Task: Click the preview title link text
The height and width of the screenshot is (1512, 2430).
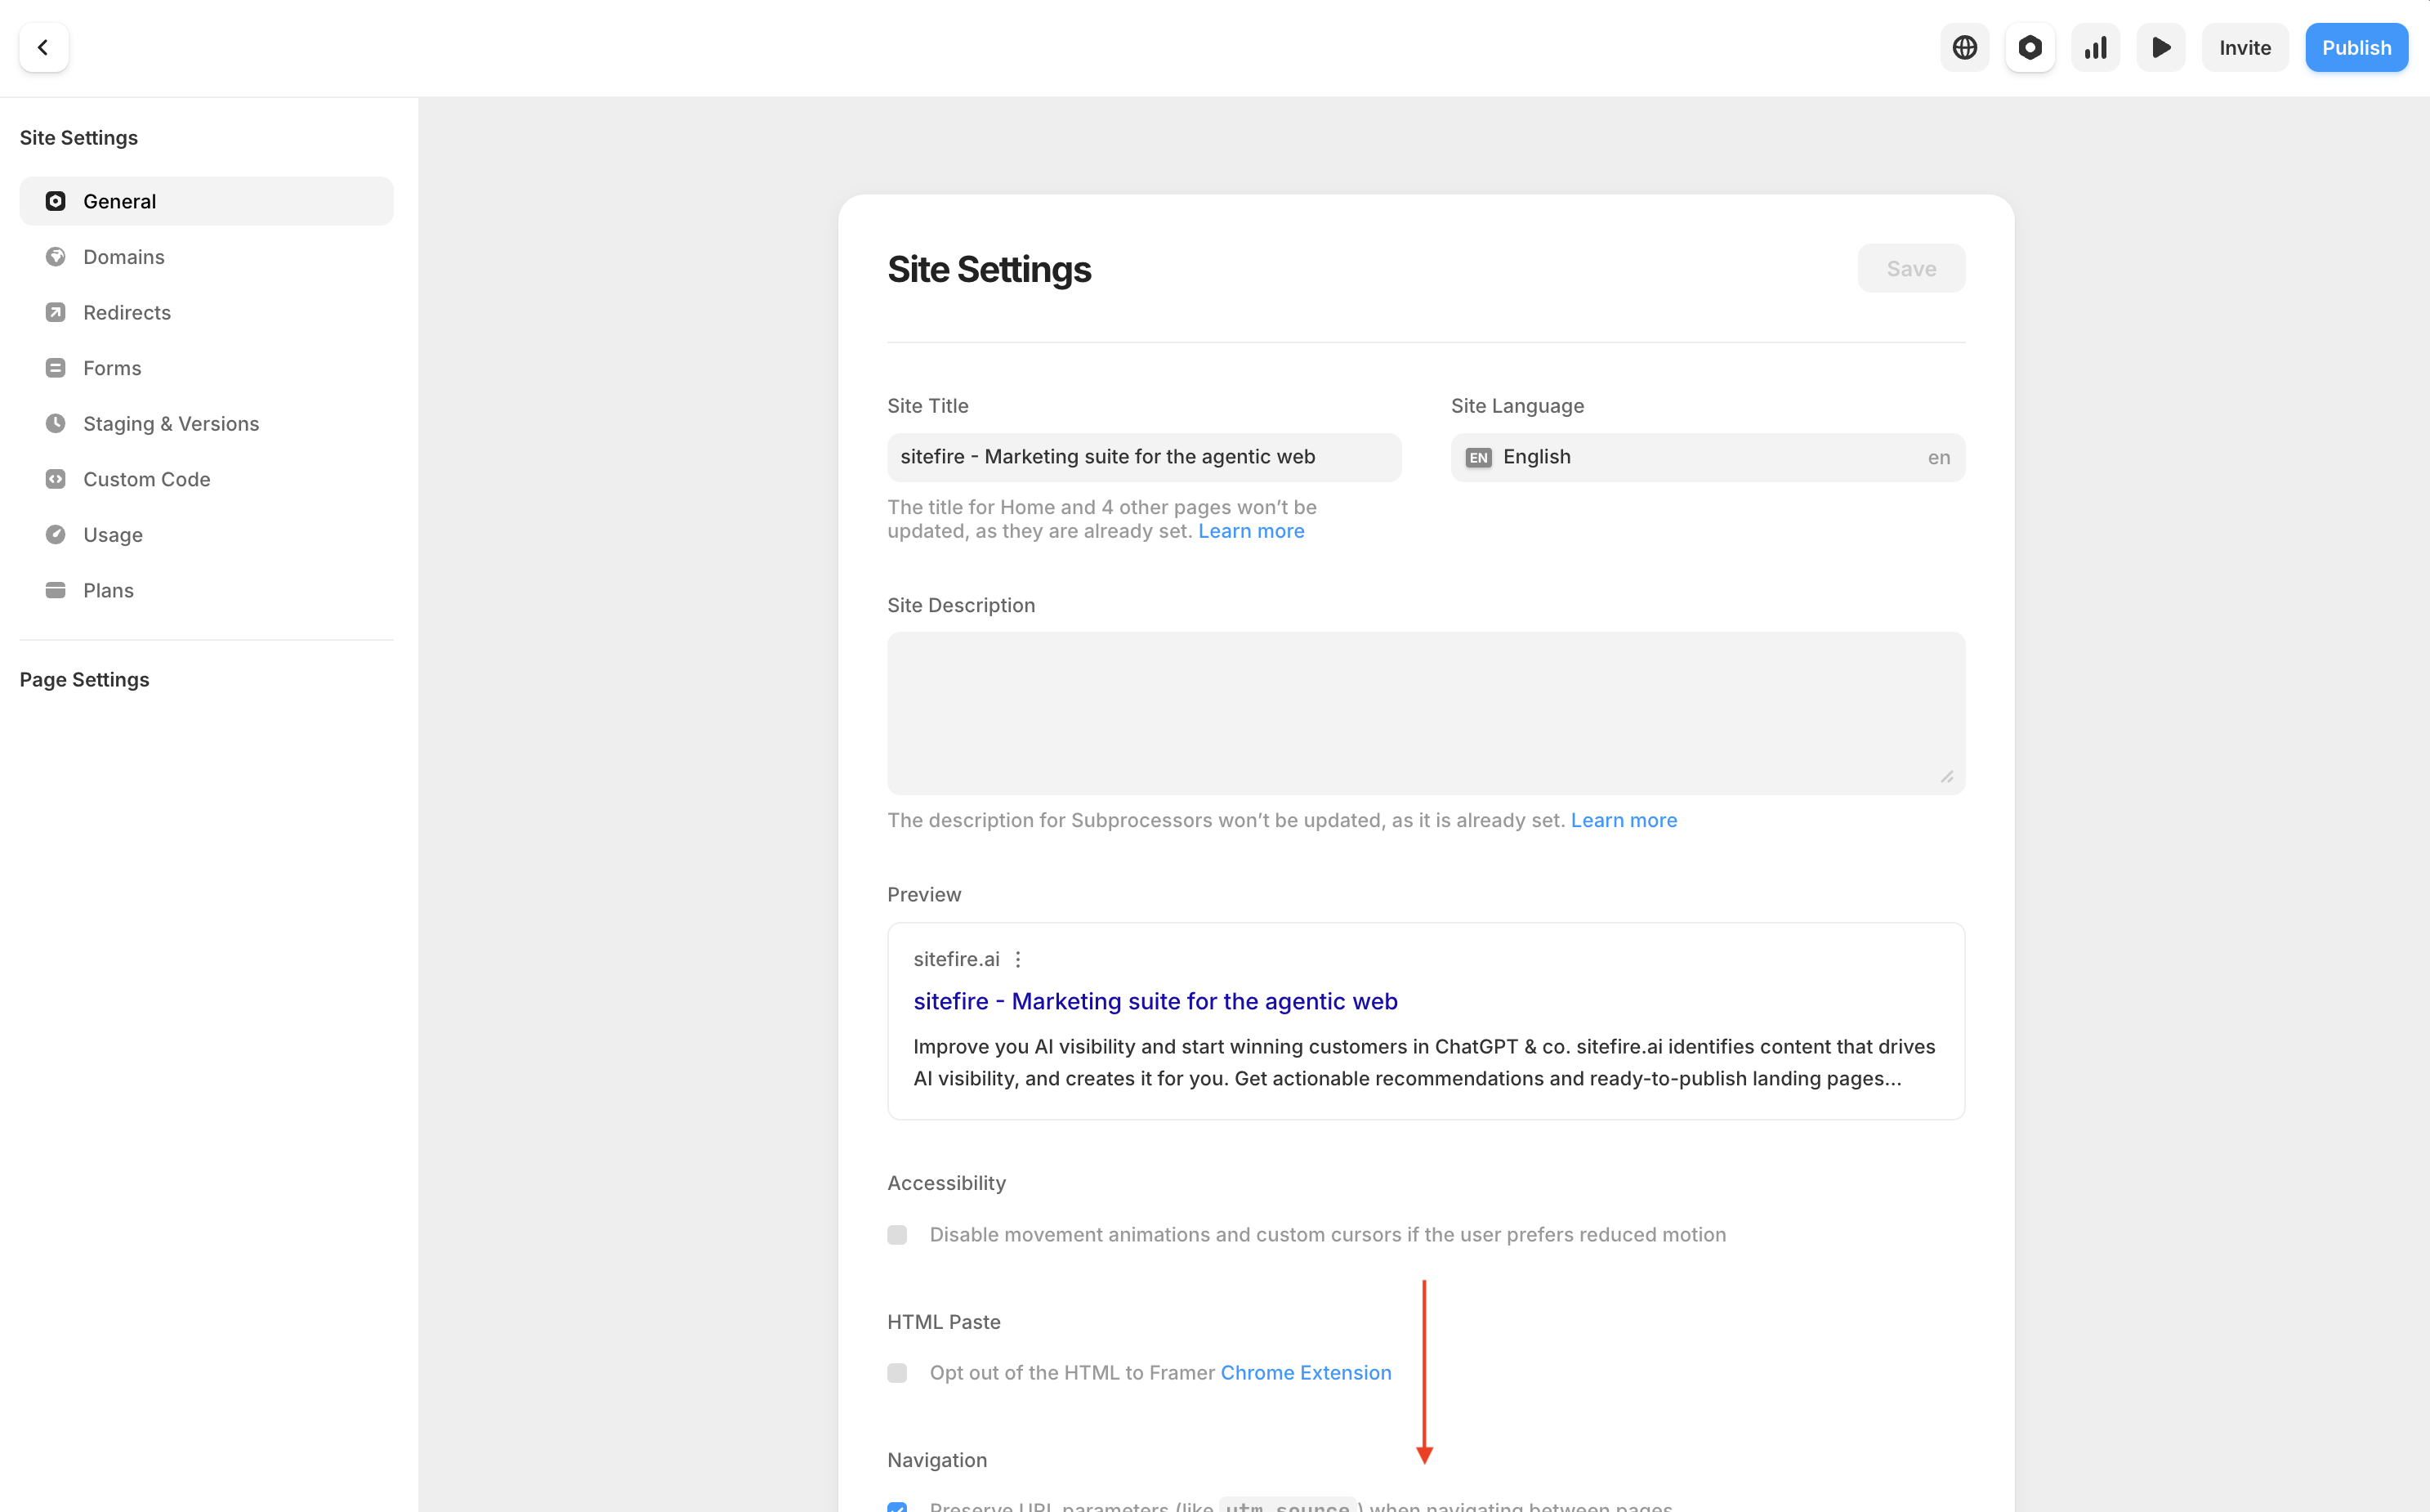Action: [1155, 1001]
